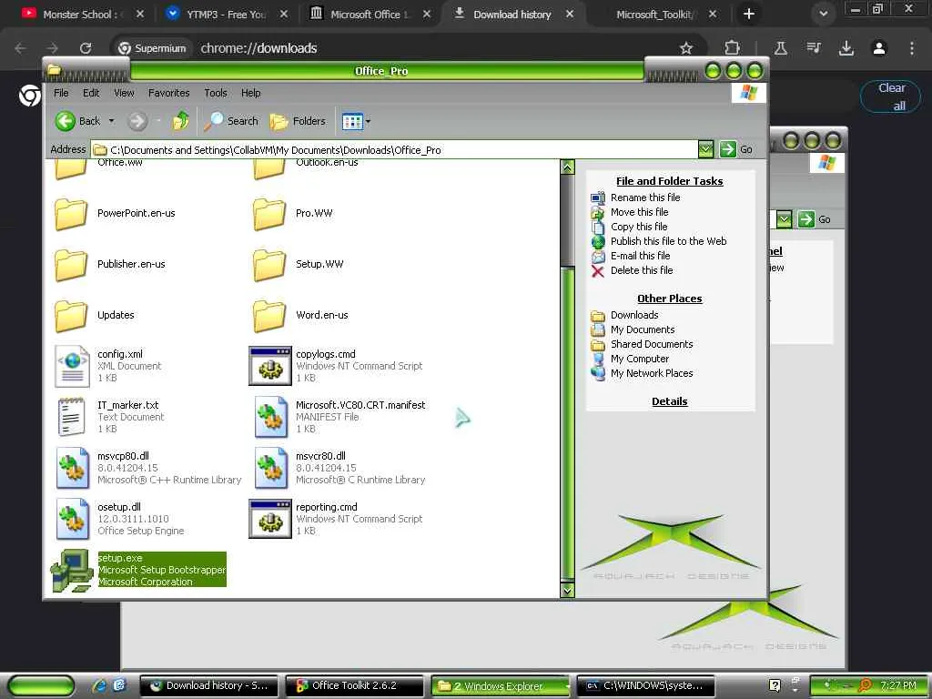Open the Tools menu
The image size is (932, 699).
pyautogui.click(x=215, y=93)
